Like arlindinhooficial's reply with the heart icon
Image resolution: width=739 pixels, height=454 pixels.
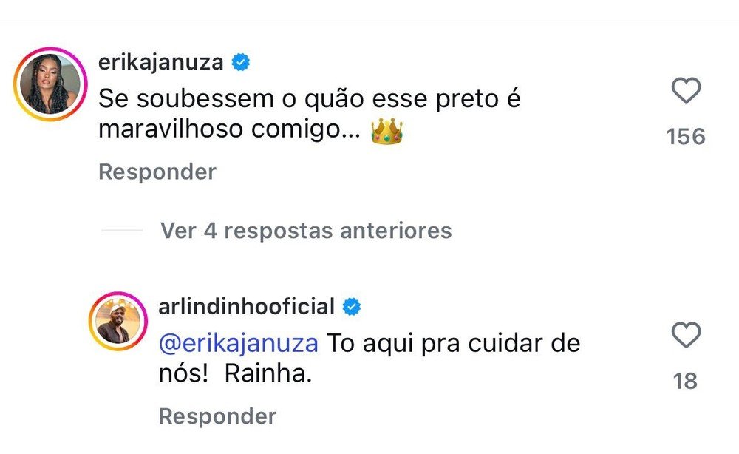[687, 336]
